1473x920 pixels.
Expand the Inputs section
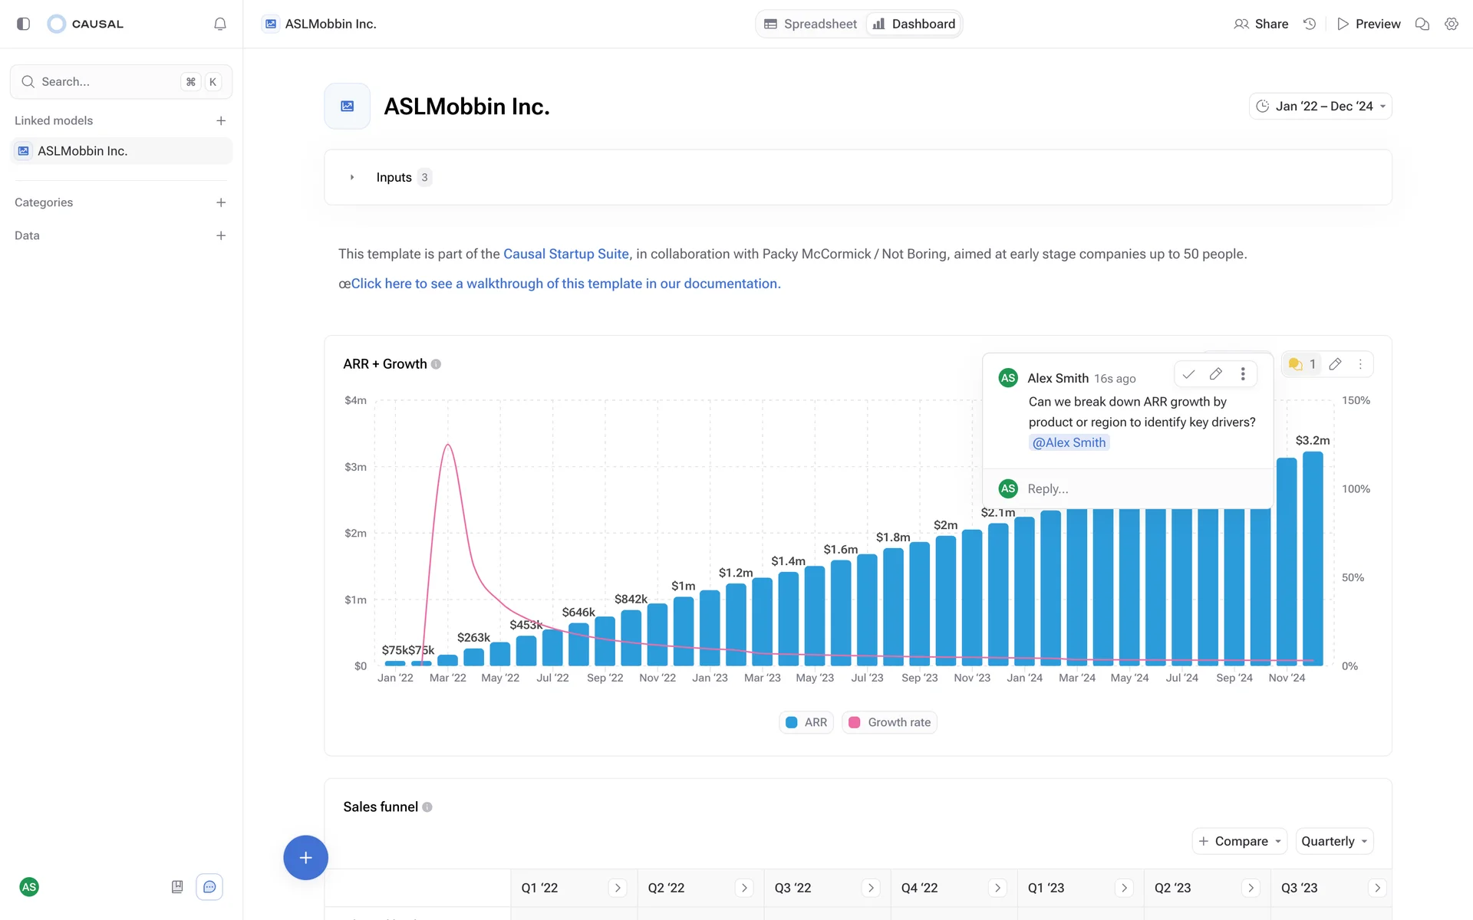pos(352,177)
